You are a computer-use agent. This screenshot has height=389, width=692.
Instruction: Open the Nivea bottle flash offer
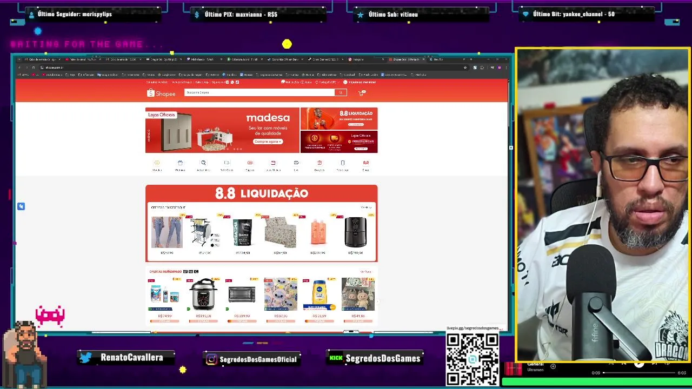click(x=319, y=294)
